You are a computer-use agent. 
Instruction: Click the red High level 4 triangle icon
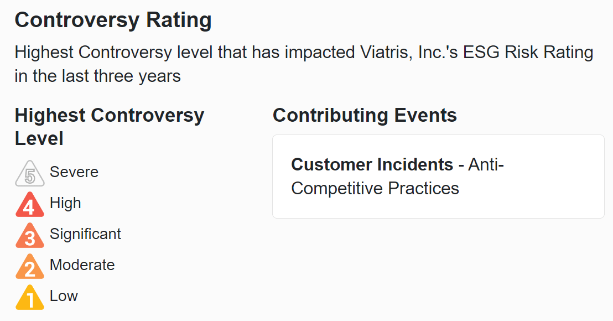tap(30, 204)
